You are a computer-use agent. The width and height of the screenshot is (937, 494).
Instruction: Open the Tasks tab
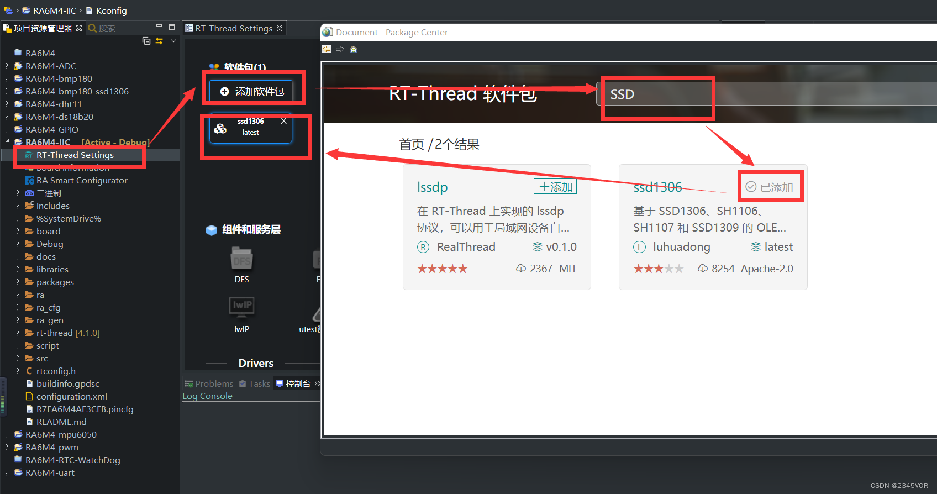click(x=255, y=383)
